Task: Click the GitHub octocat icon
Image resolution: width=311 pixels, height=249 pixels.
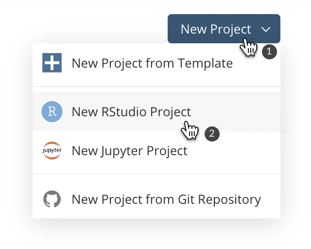Action: tap(52, 199)
